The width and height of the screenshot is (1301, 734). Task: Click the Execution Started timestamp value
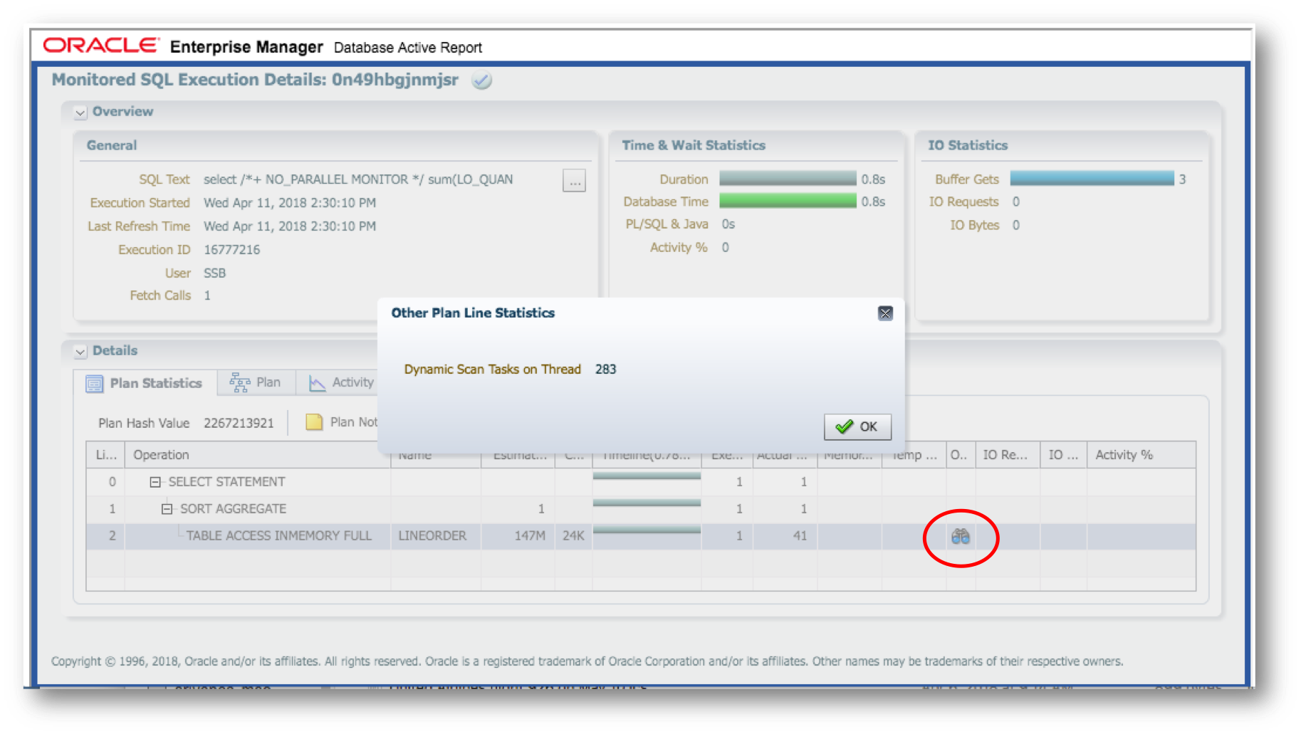pyautogui.click(x=290, y=203)
